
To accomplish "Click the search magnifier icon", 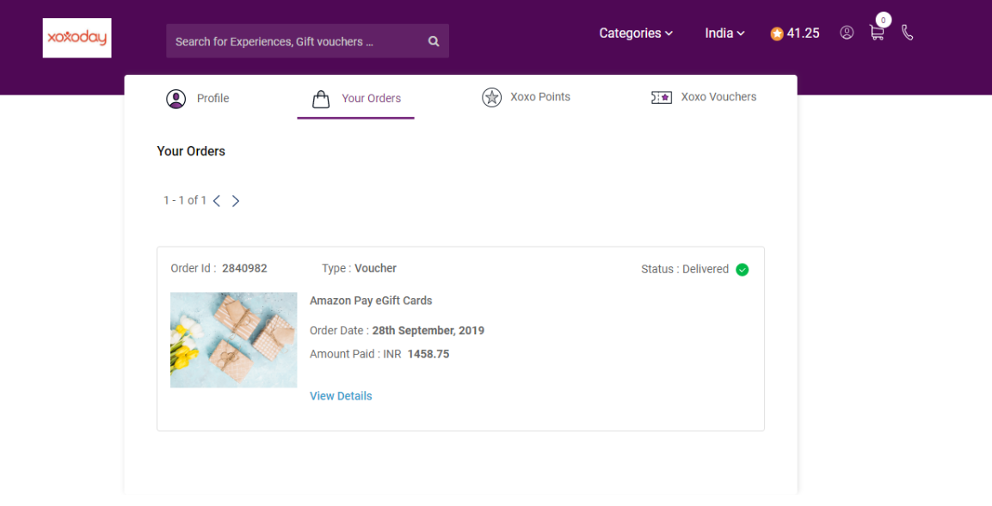I will click(434, 41).
